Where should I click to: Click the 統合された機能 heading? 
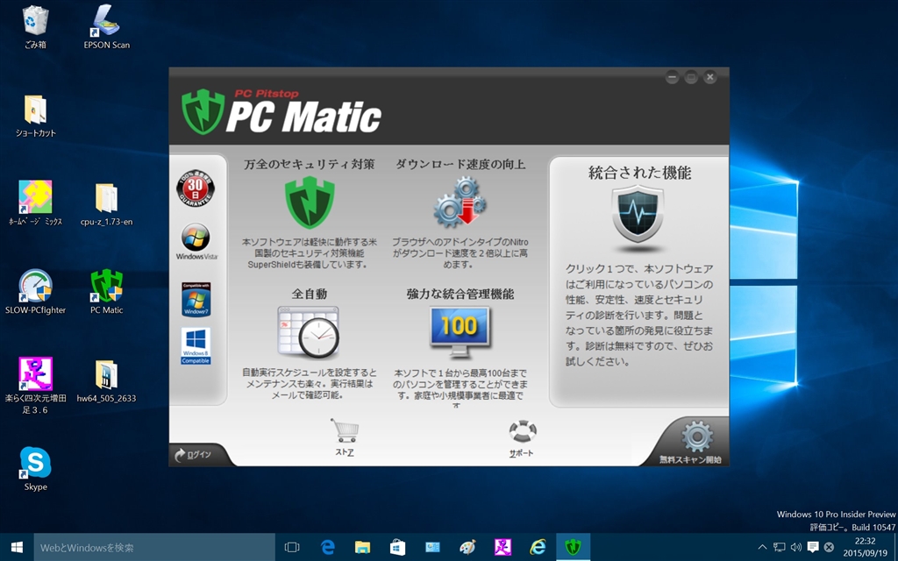click(x=639, y=173)
